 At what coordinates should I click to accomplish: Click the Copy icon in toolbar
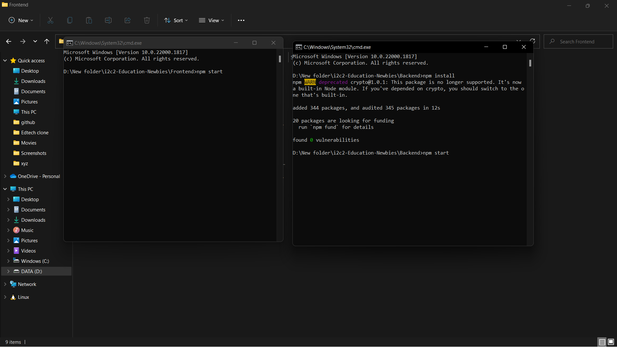pyautogui.click(x=70, y=20)
